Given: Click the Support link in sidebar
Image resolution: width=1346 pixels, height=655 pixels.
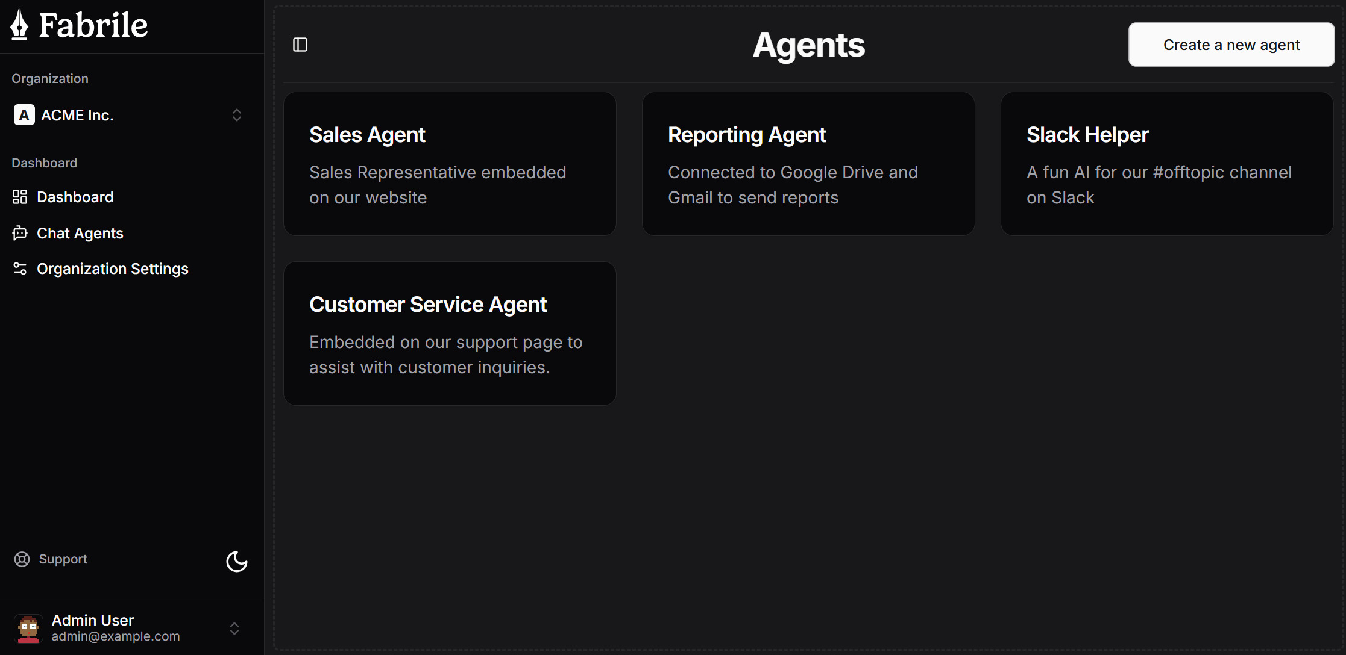Looking at the screenshot, I should [x=63, y=559].
